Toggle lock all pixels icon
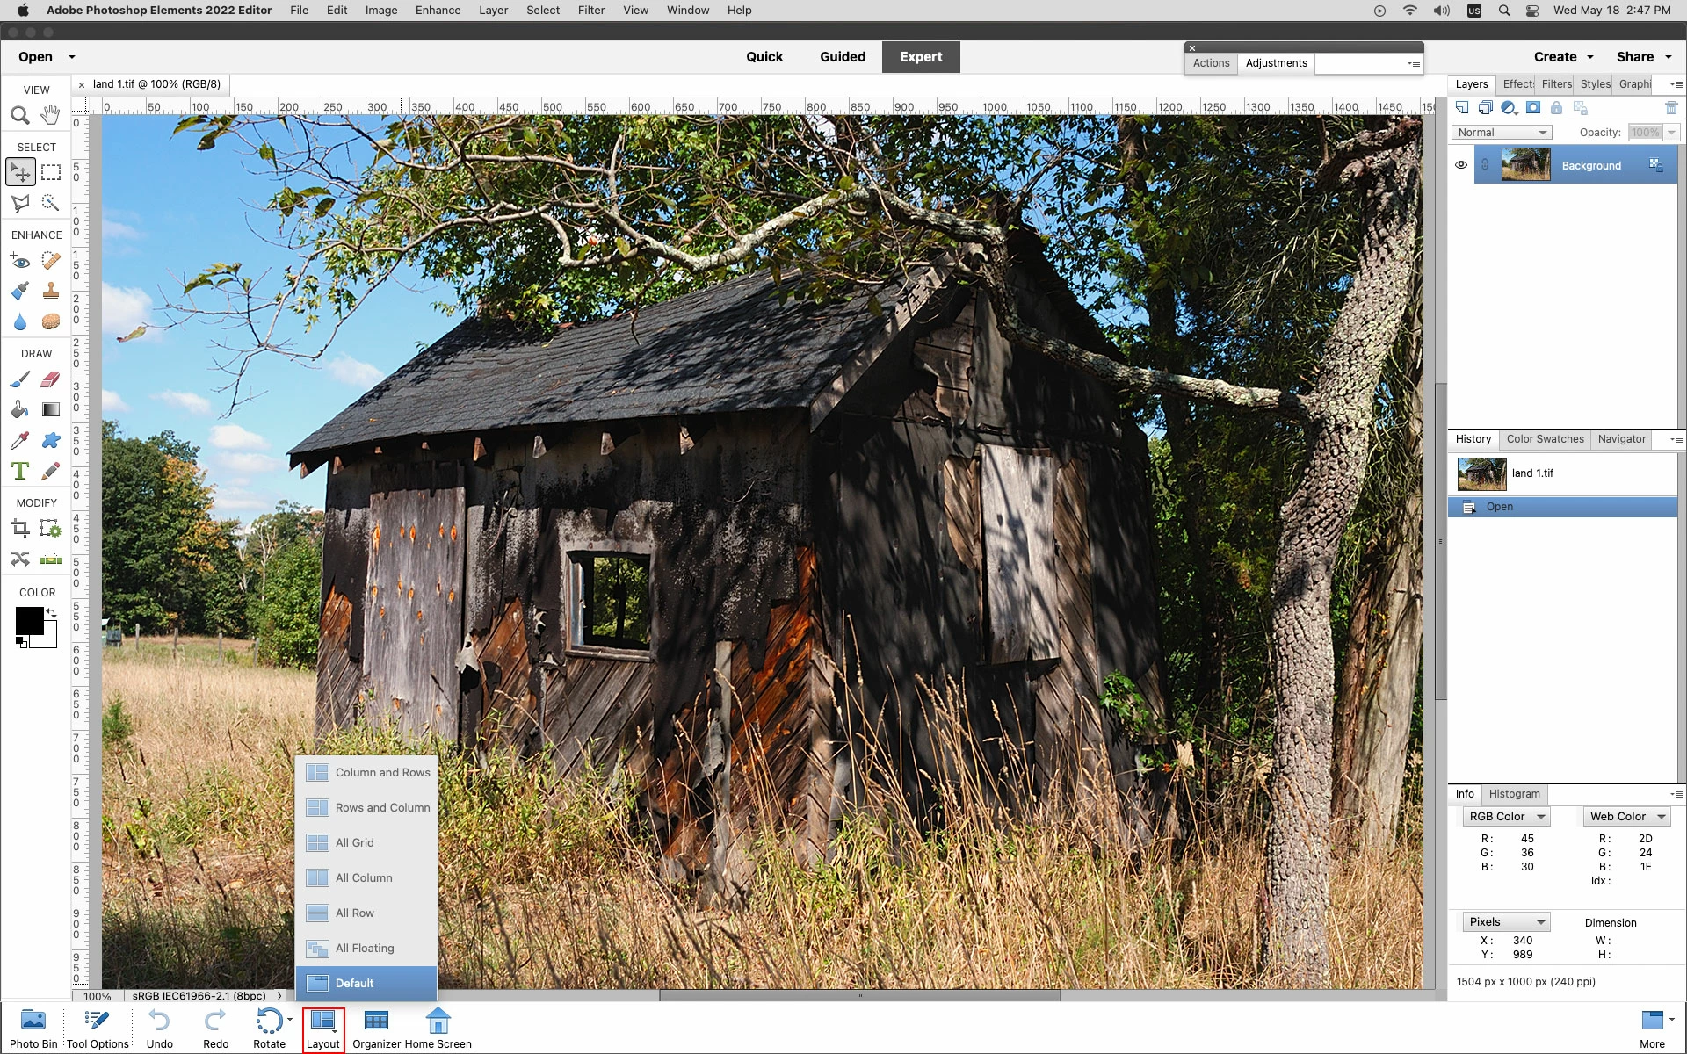This screenshot has width=1687, height=1054. [1556, 108]
